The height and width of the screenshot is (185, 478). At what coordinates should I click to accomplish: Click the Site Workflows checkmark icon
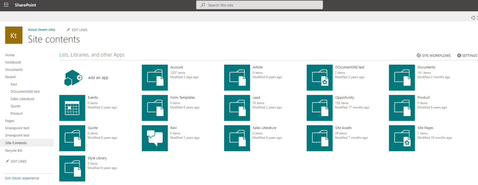point(419,55)
